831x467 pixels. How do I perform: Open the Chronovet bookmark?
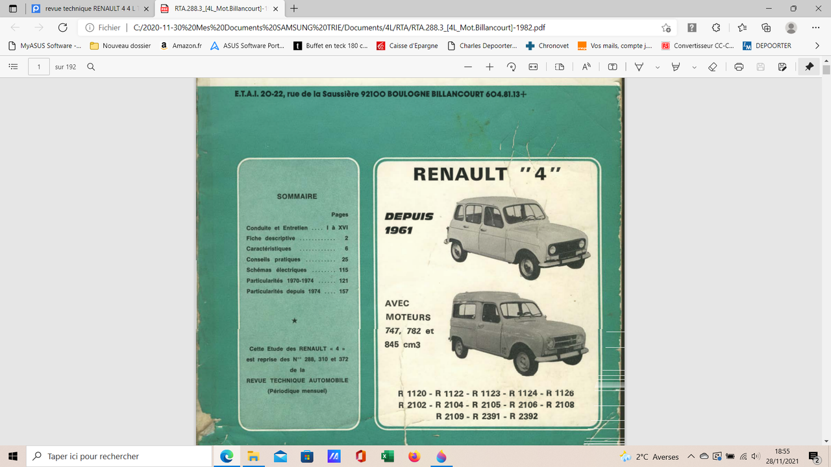547,46
